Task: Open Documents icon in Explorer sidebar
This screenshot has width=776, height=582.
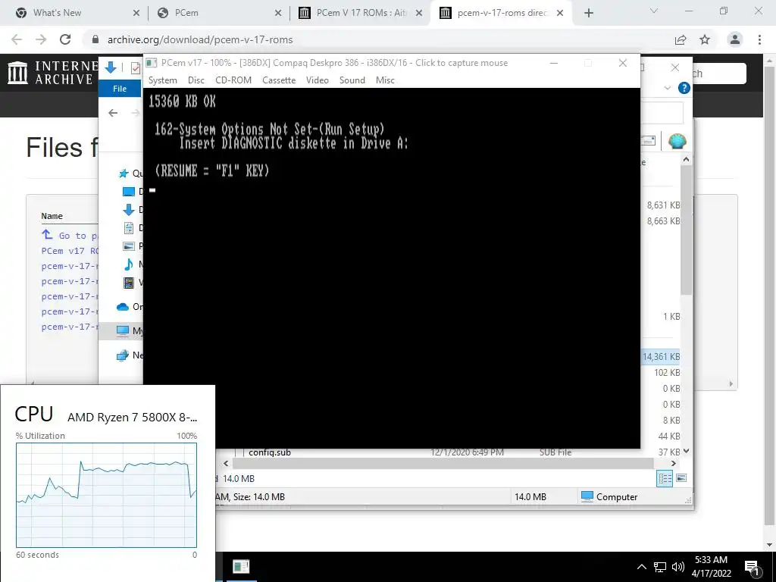Action: [x=129, y=227]
